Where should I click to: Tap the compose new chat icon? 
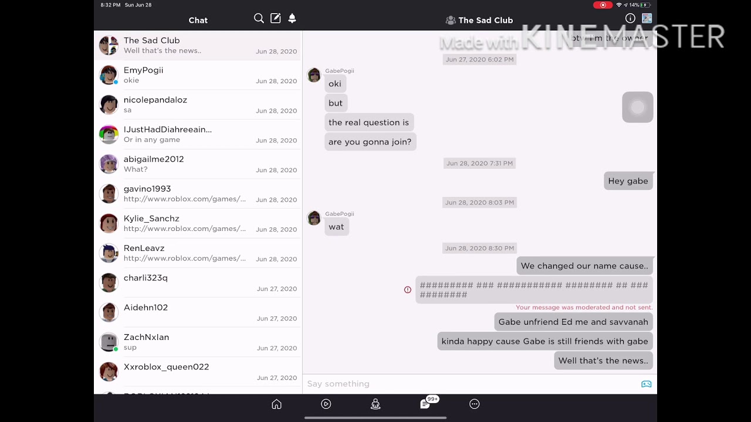click(275, 19)
